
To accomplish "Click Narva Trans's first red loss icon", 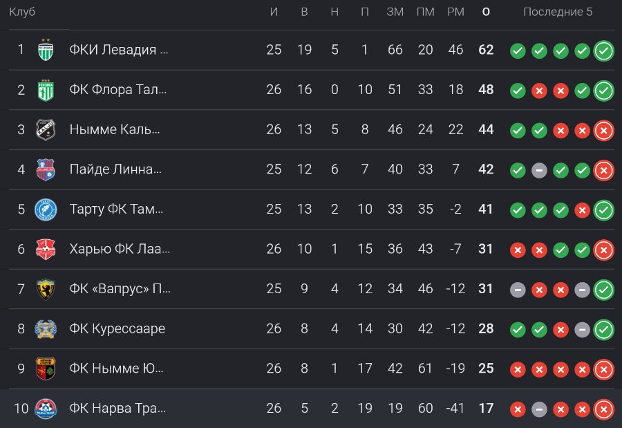I will [x=518, y=409].
